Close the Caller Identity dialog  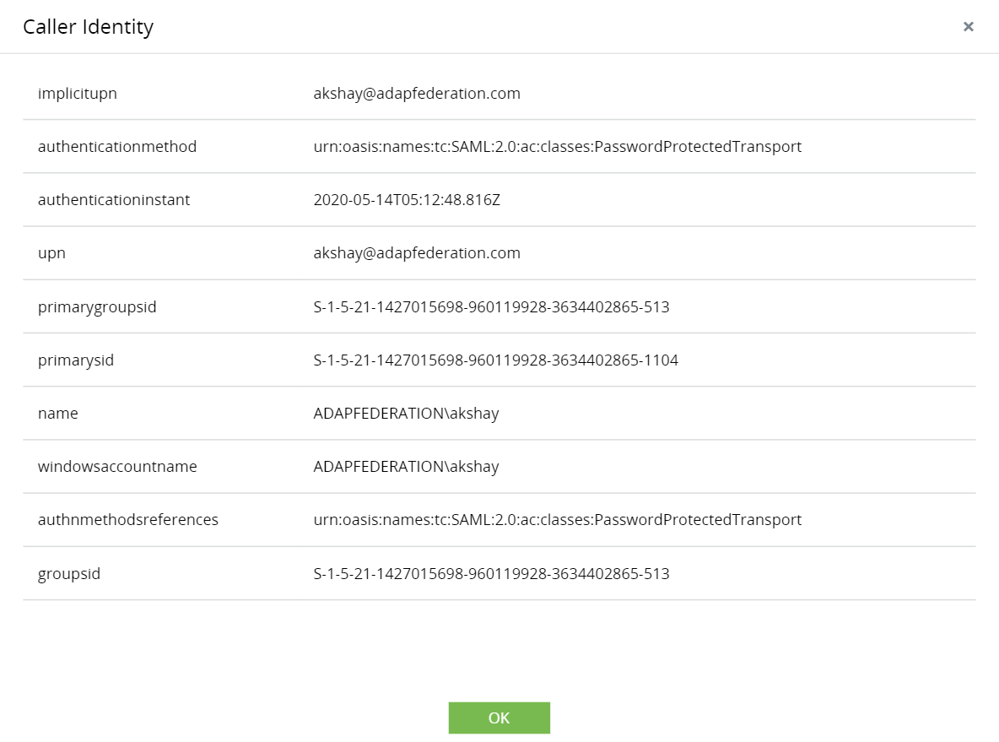click(969, 27)
